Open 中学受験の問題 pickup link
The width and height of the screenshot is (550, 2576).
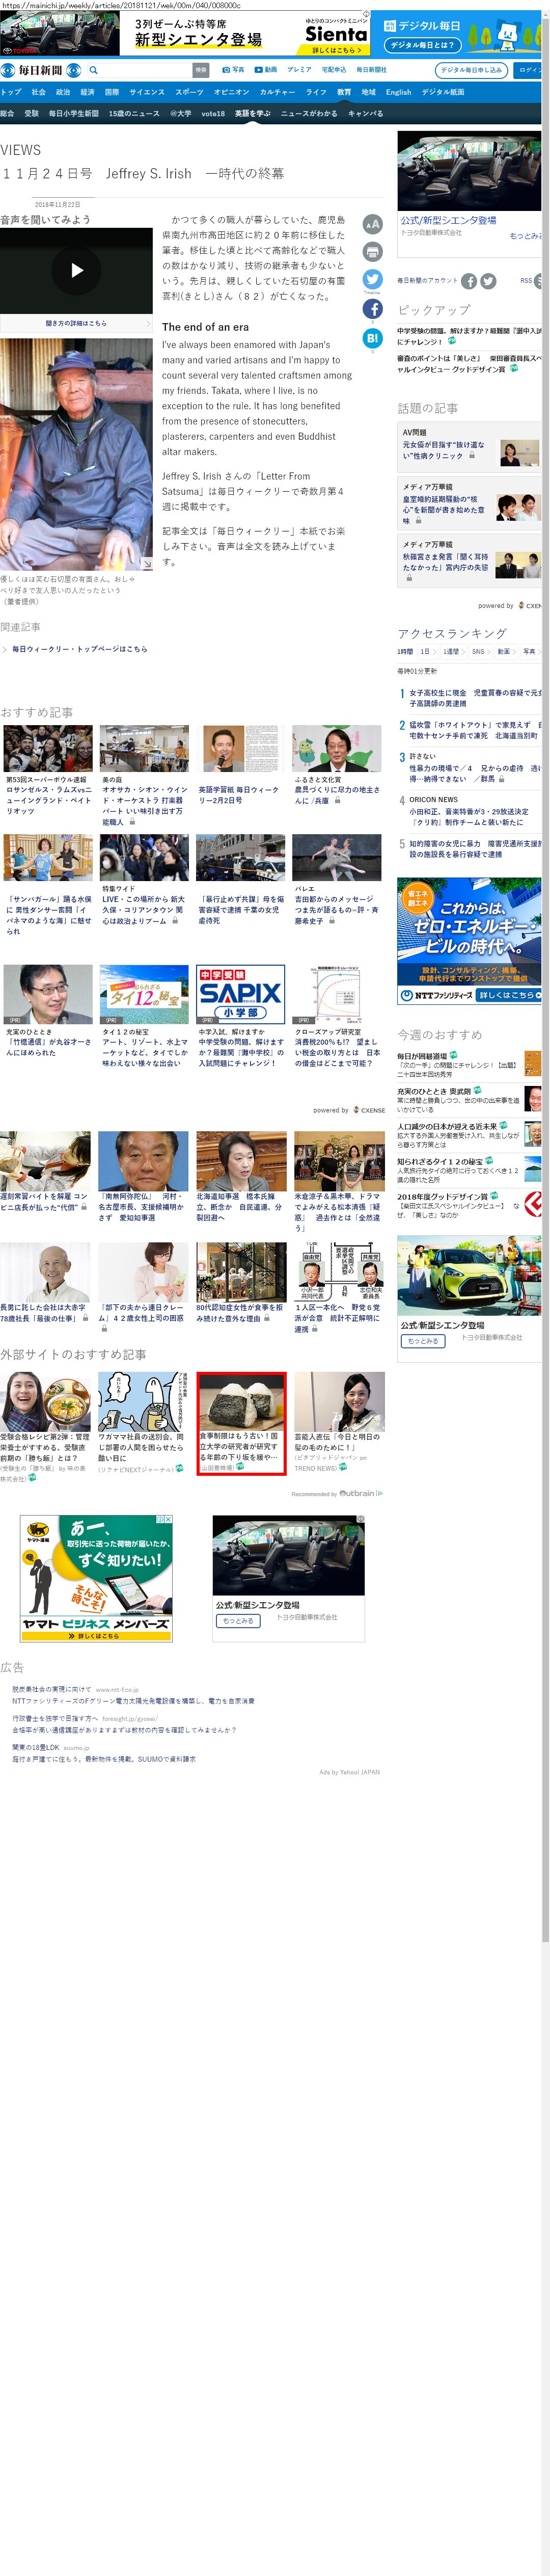pyautogui.click(x=469, y=335)
